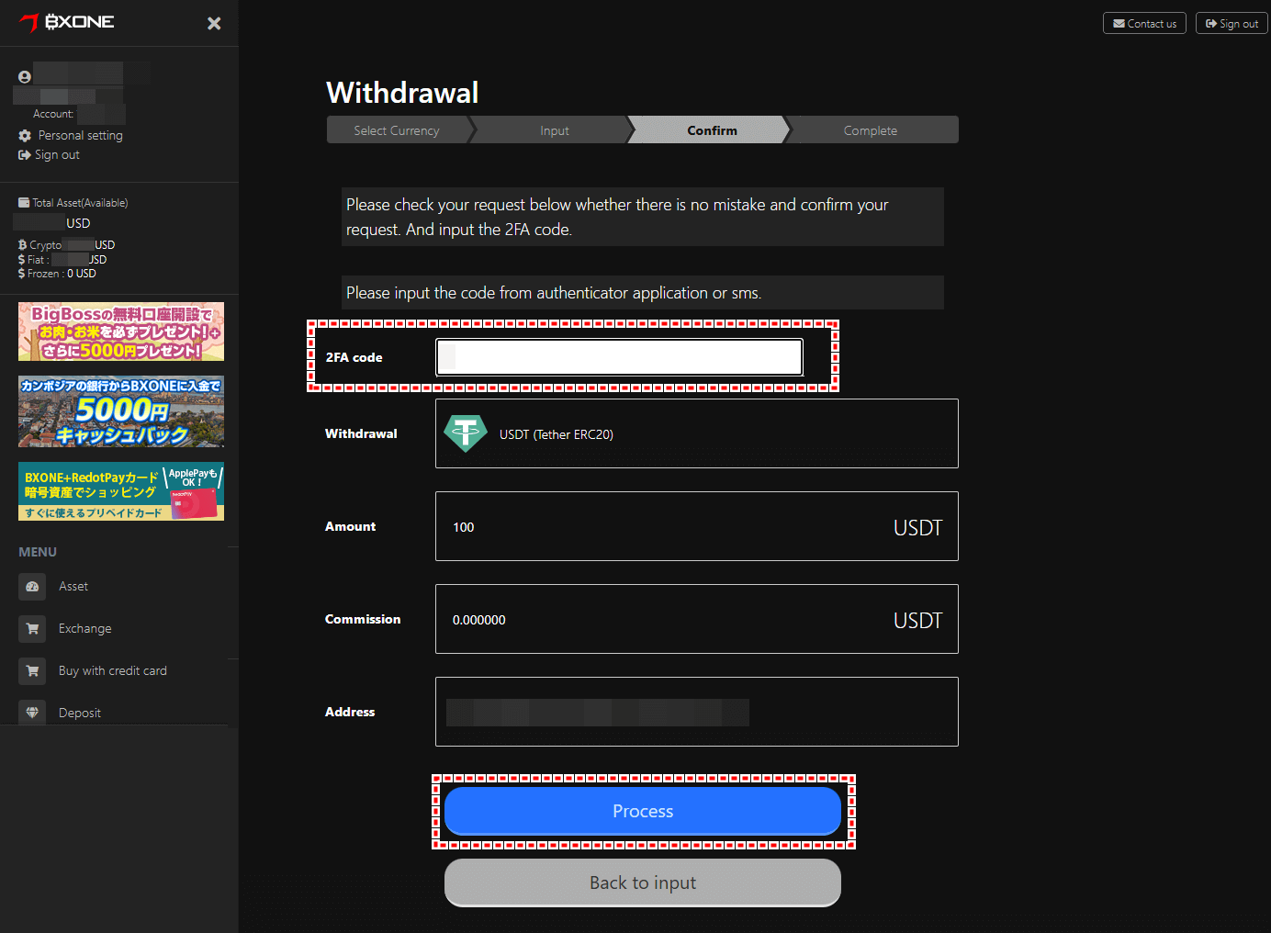This screenshot has height=933, width=1271.
Task: Click the Asset menu icon
Action: pos(32,587)
